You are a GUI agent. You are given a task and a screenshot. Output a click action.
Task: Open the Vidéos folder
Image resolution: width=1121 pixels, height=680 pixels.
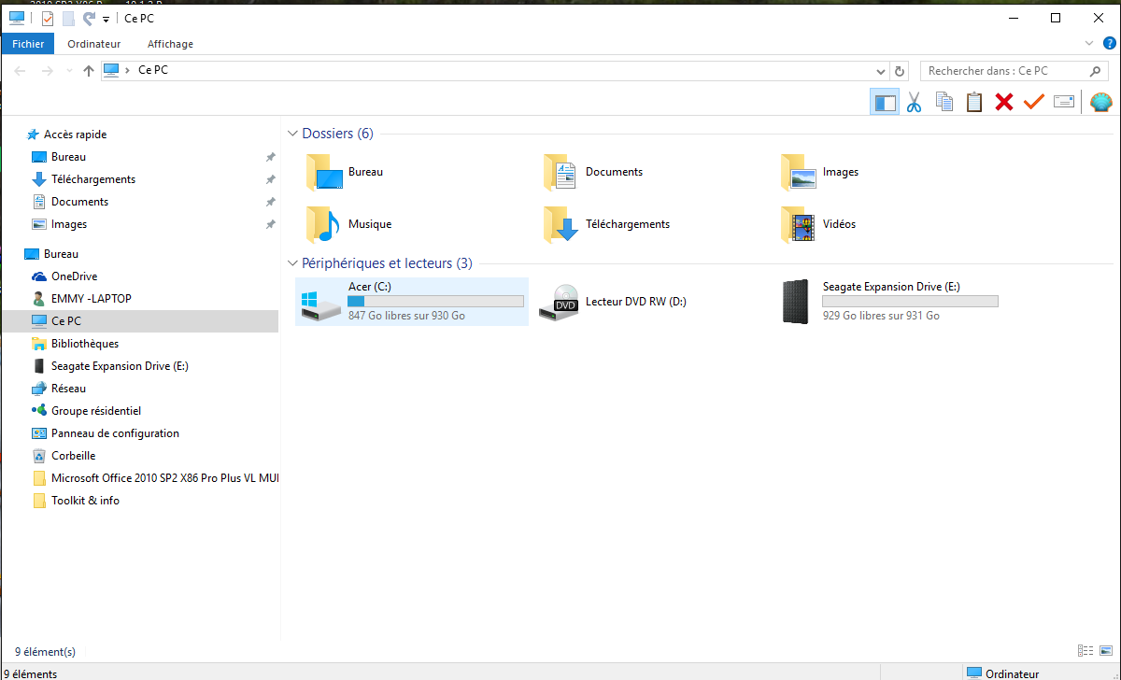click(819, 225)
